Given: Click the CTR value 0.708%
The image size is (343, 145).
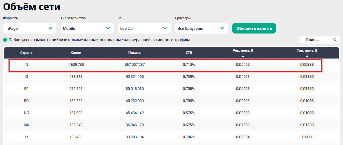Looking at the screenshot, I should click(189, 89).
